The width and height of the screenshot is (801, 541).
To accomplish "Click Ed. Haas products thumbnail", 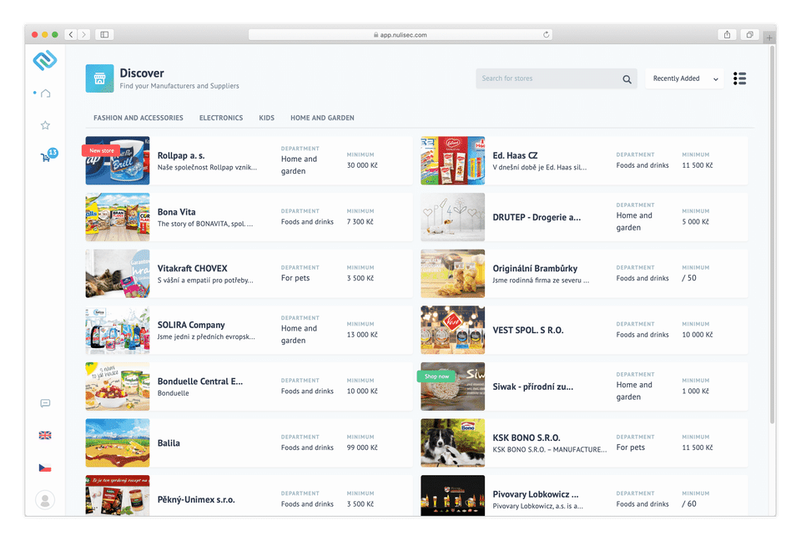I will [452, 160].
